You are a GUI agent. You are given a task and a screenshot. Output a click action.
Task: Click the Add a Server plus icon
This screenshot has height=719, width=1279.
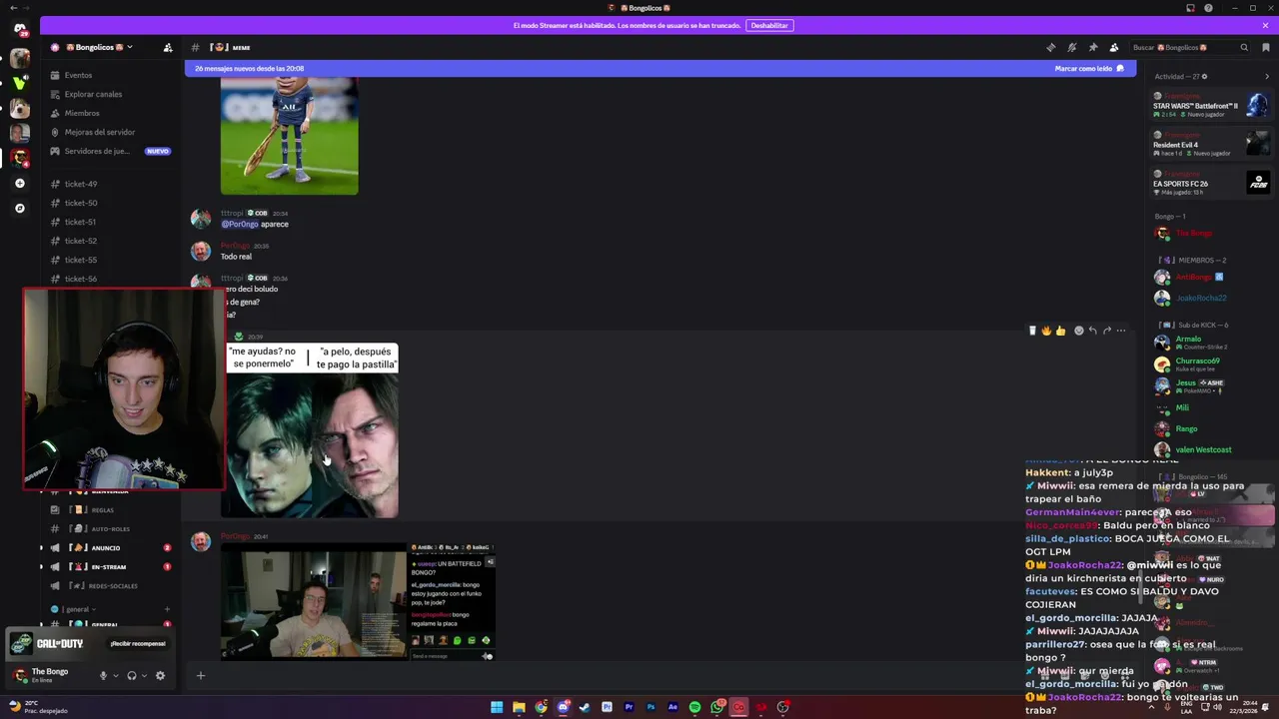click(20, 184)
